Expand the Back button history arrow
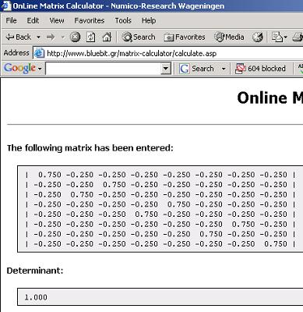The image size is (303, 312). (38, 37)
